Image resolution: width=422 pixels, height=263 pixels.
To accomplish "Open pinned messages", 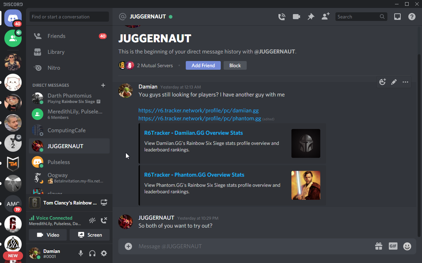I will (x=311, y=17).
